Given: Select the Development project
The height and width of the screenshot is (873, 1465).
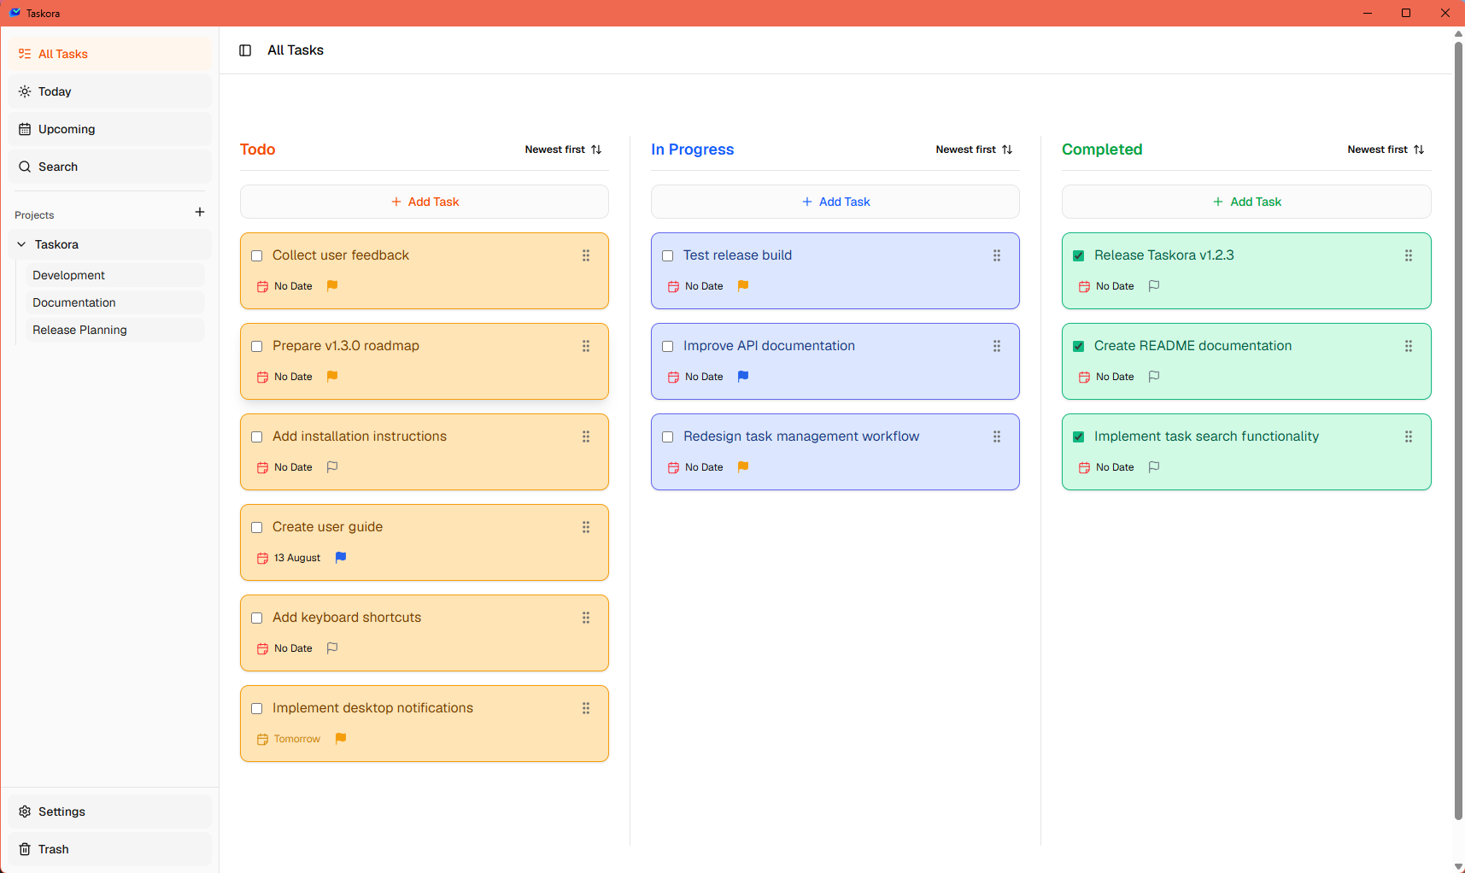Looking at the screenshot, I should [115, 275].
